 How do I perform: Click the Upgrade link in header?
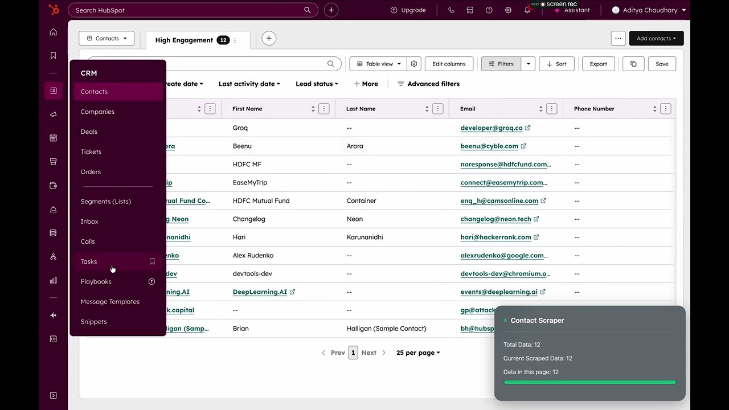408,10
